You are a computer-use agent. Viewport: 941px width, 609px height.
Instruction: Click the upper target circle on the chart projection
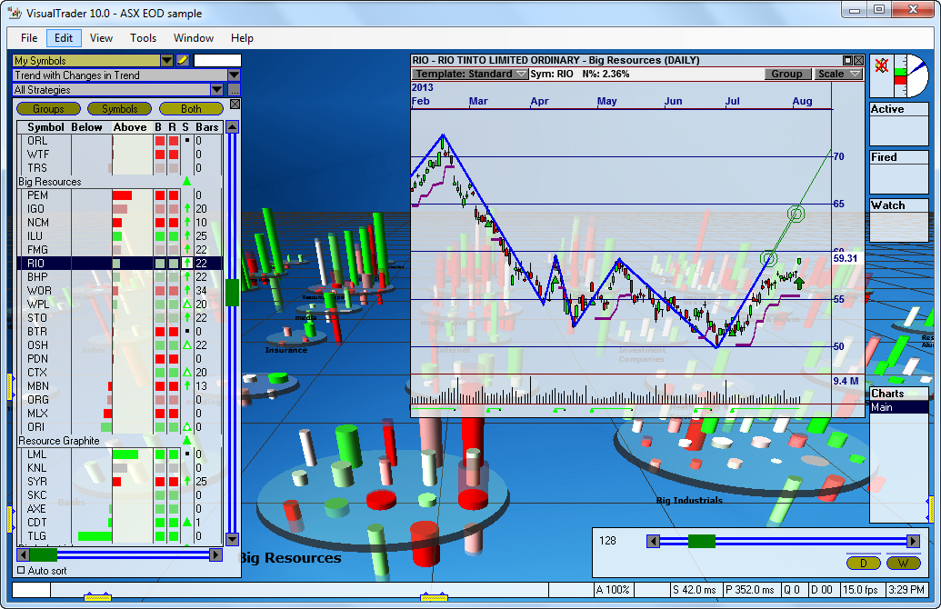click(796, 214)
